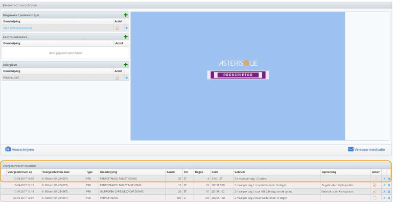Click the '10-04-2017 11:18' date cell

pos(24,191)
